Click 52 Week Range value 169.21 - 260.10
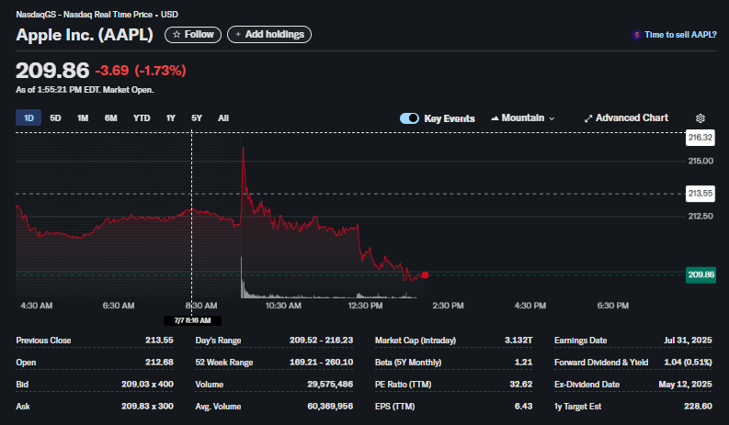Screen dimensions: 729x425 pyautogui.click(x=321, y=362)
